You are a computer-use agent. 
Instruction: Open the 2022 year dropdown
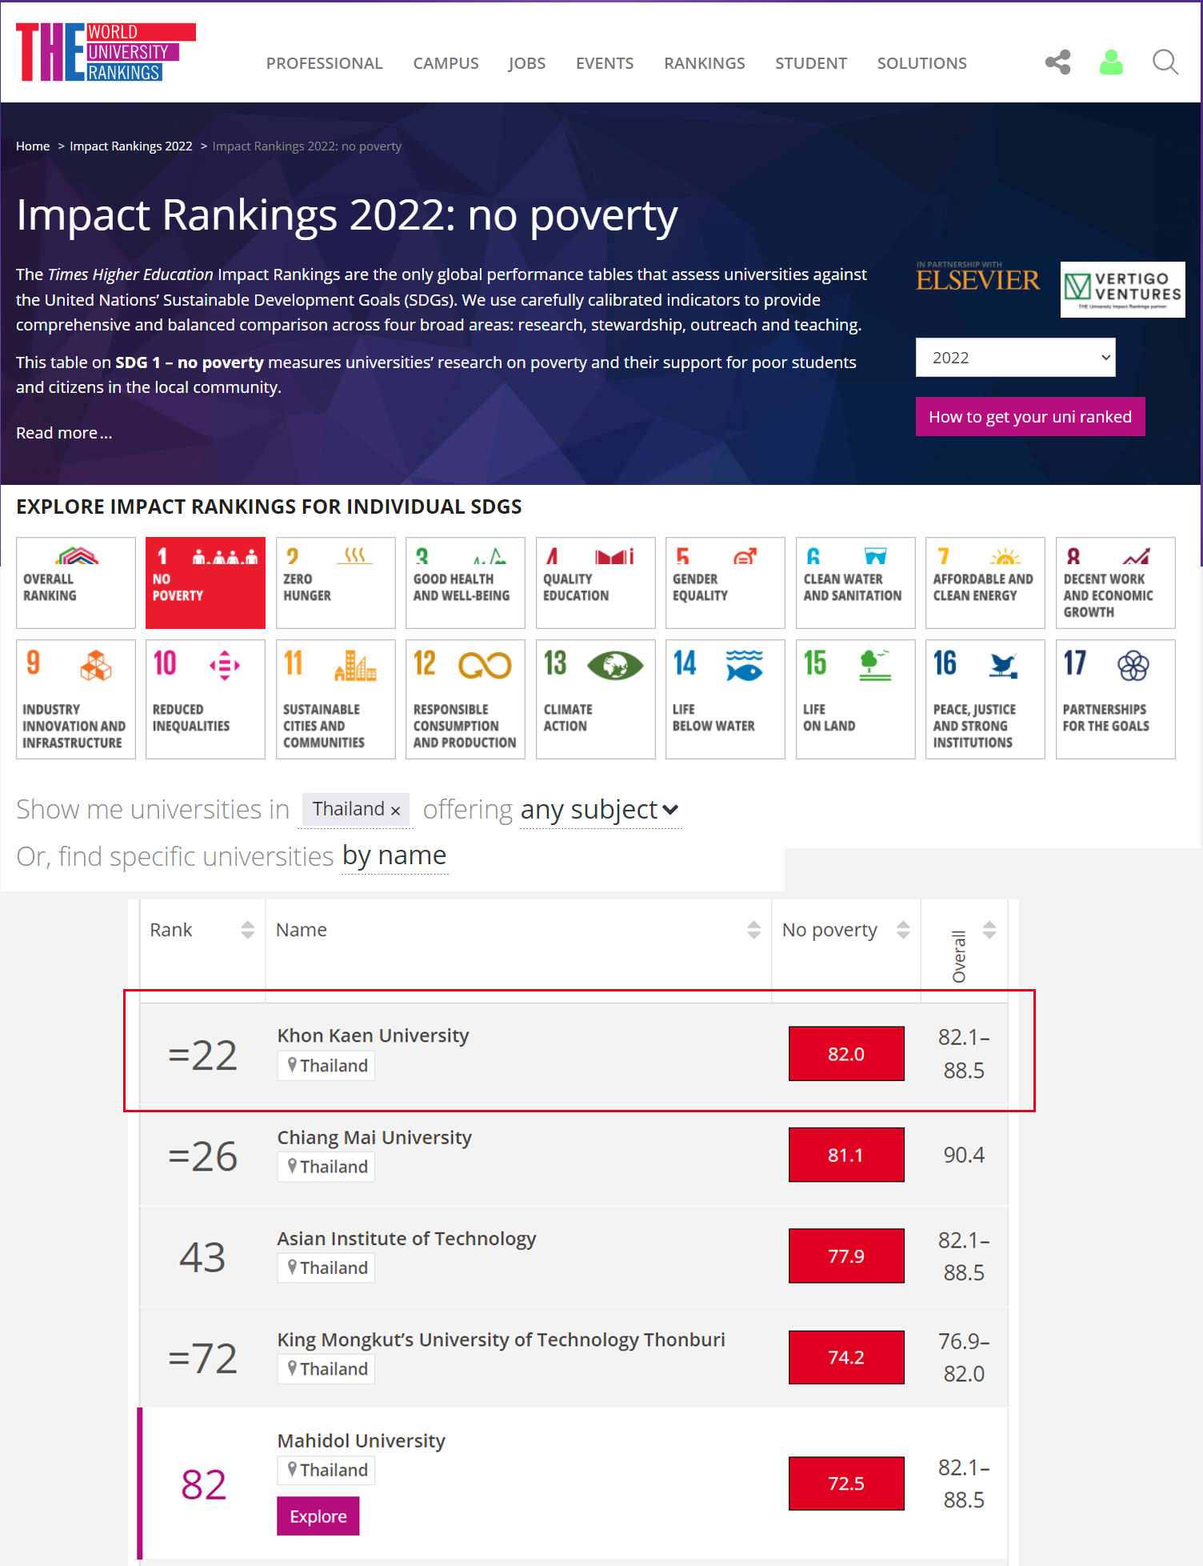pos(1015,358)
